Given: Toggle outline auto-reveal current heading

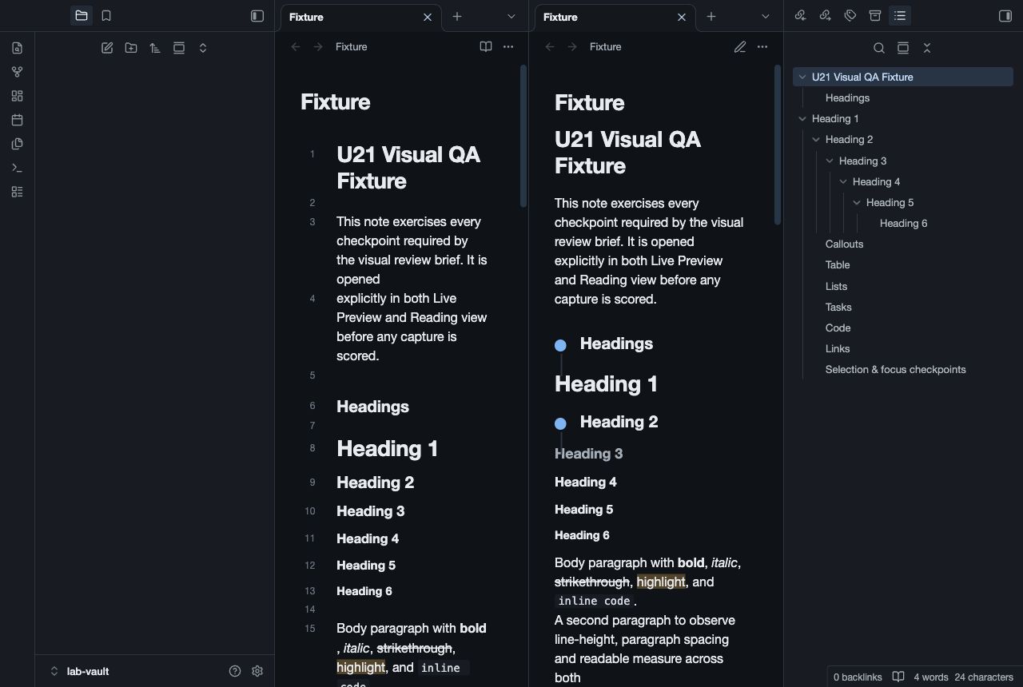Looking at the screenshot, I should [903, 48].
